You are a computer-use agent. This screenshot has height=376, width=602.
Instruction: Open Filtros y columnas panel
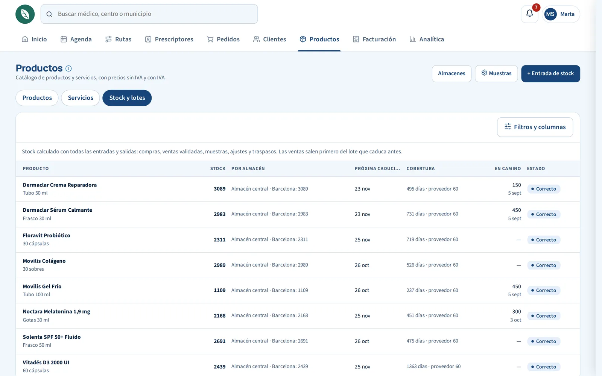[x=535, y=127]
